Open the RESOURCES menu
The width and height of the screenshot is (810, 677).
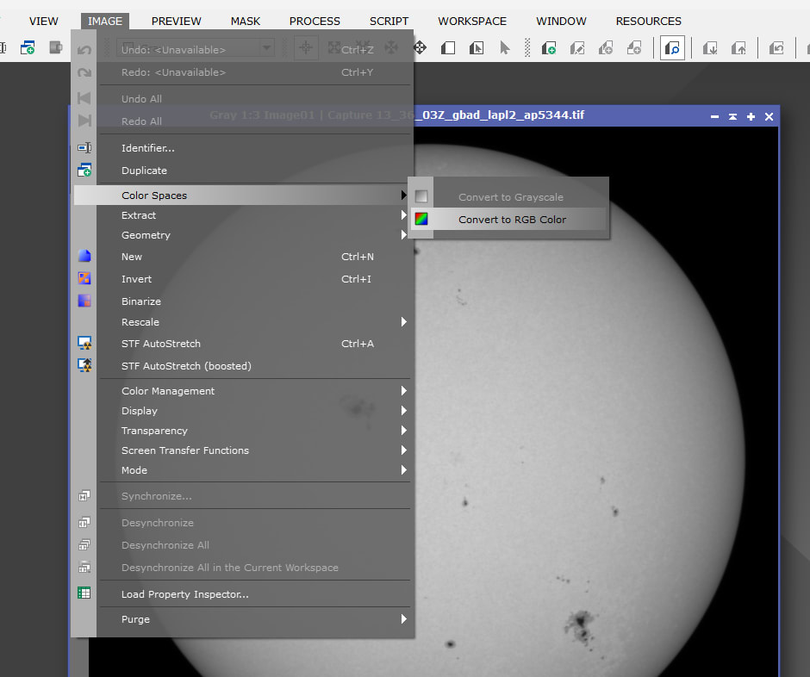point(648,22)
